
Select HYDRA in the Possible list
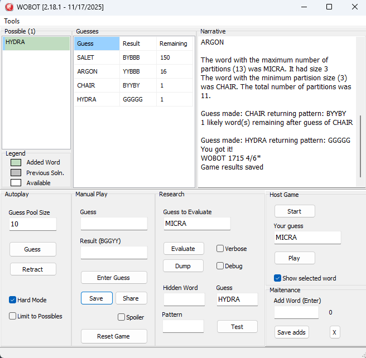point(36,42)
